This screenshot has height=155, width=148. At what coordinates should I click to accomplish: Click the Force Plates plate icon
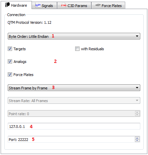(98, 5)
